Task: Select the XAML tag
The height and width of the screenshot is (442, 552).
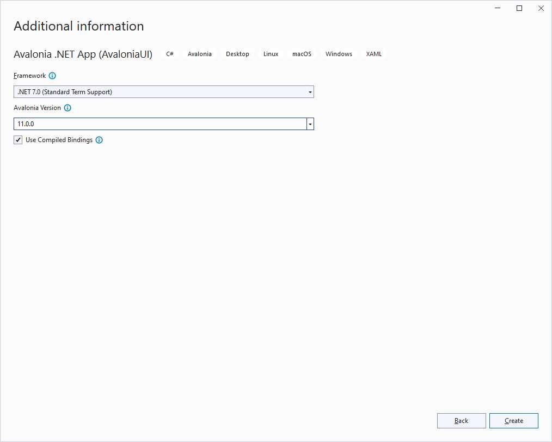Action: click(x=373, y=54)
